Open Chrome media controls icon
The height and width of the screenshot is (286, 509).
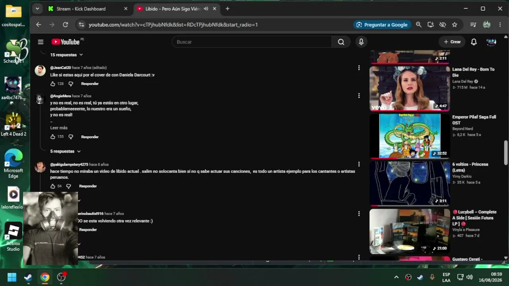tap(473, 25)
